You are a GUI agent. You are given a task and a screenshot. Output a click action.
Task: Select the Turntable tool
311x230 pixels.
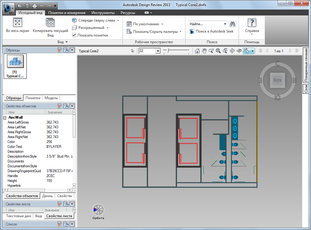(x=239, y=51)
